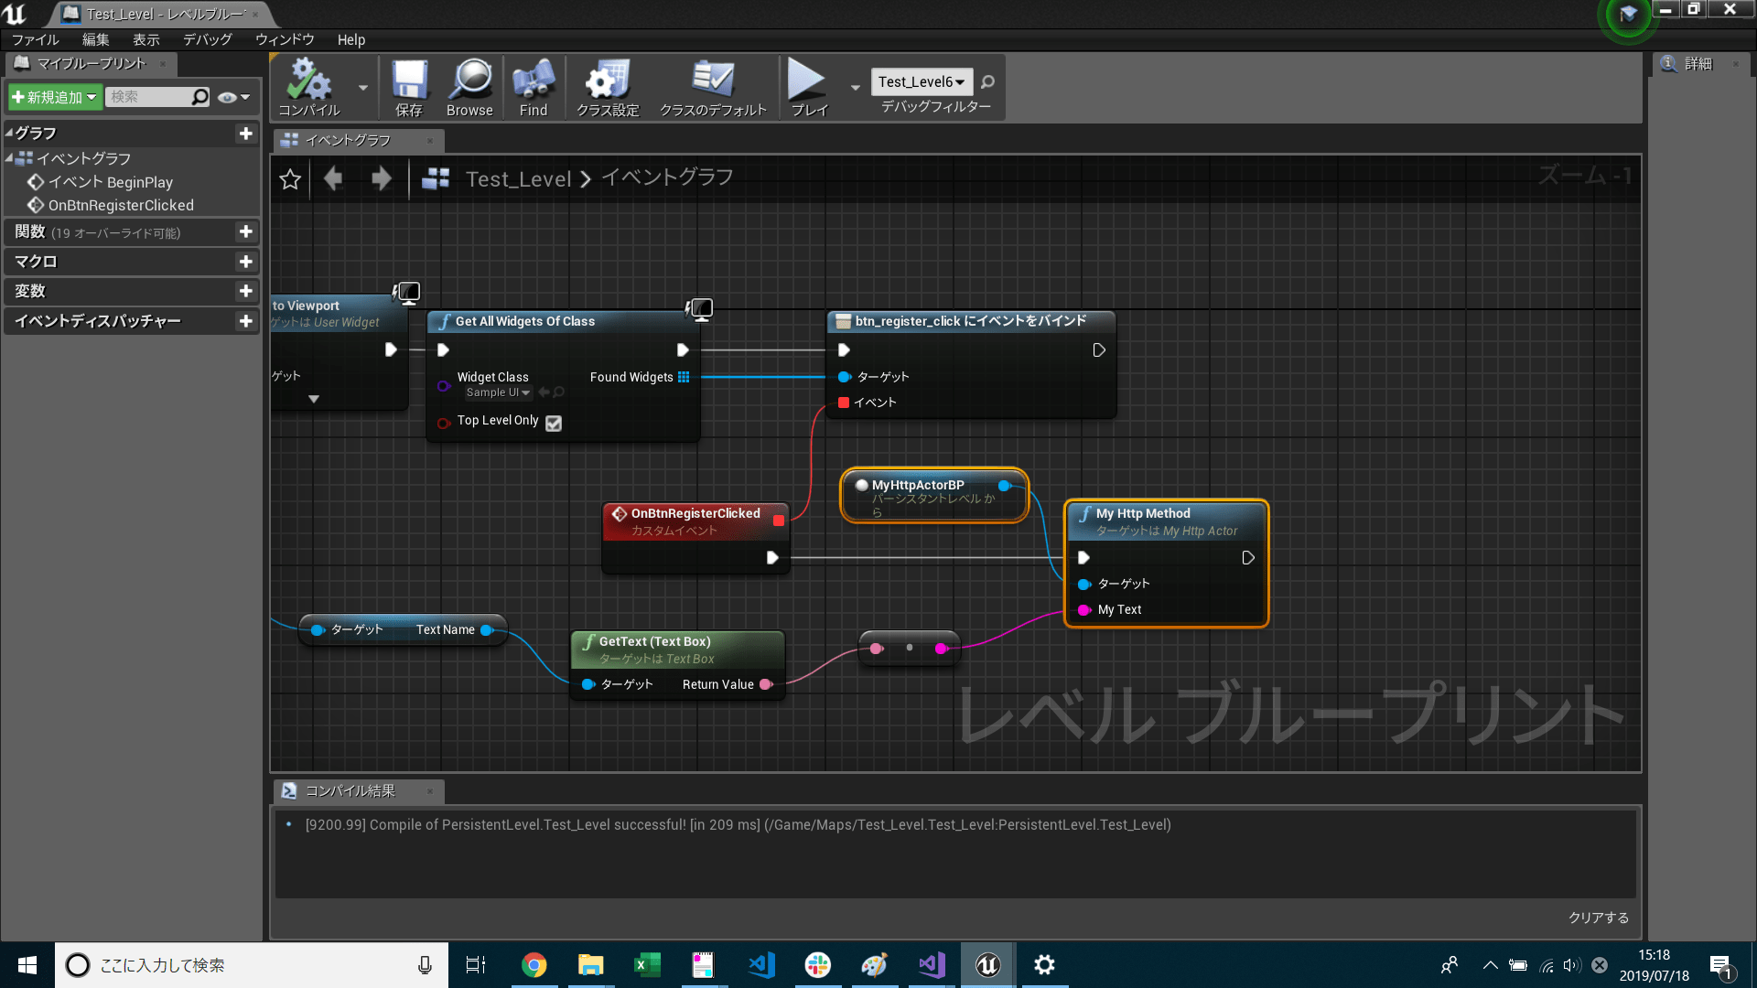Add a new macro with plus button

pos(245,262)
